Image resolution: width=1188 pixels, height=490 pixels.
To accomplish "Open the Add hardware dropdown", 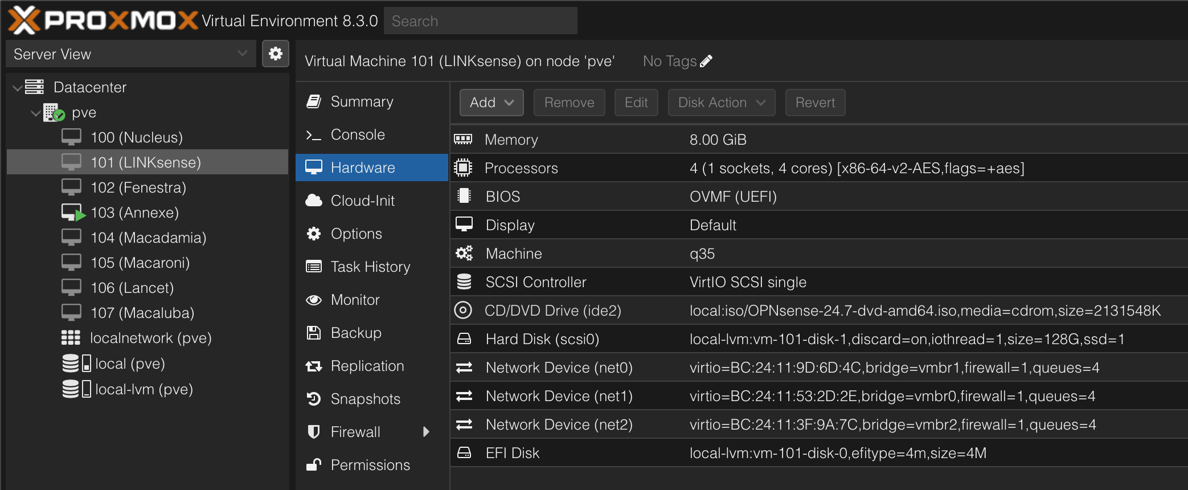I will pyautogui.click(x=491, y=103).
